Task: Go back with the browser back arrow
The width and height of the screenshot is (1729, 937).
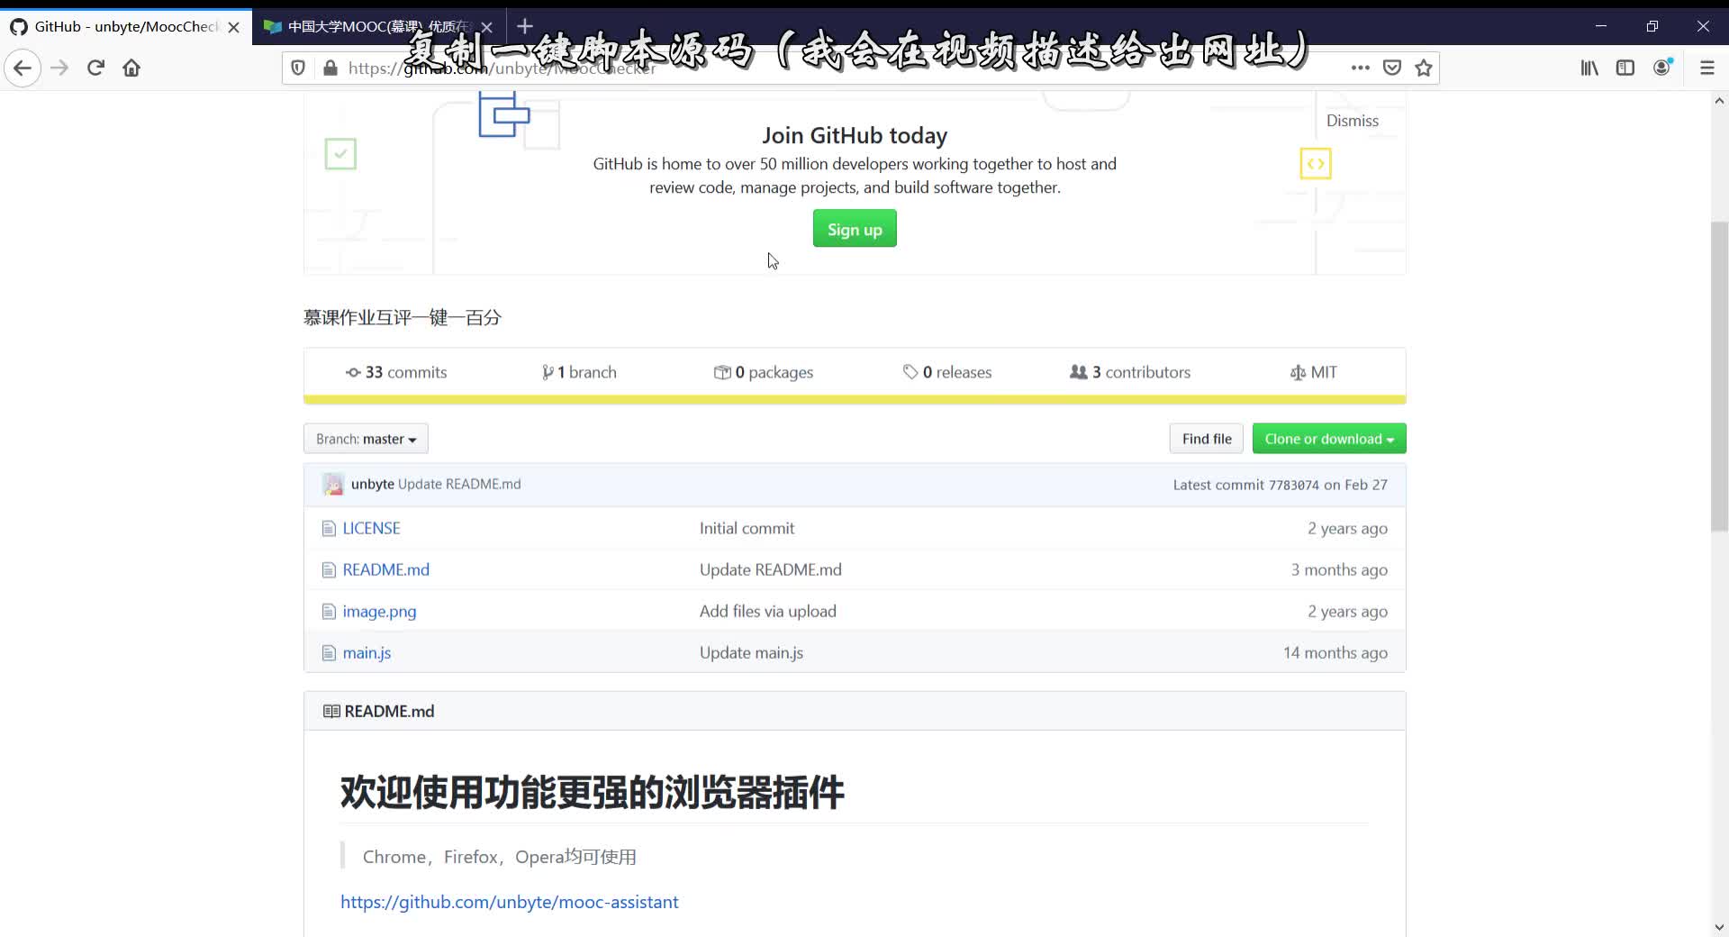Action: point(23,68)
